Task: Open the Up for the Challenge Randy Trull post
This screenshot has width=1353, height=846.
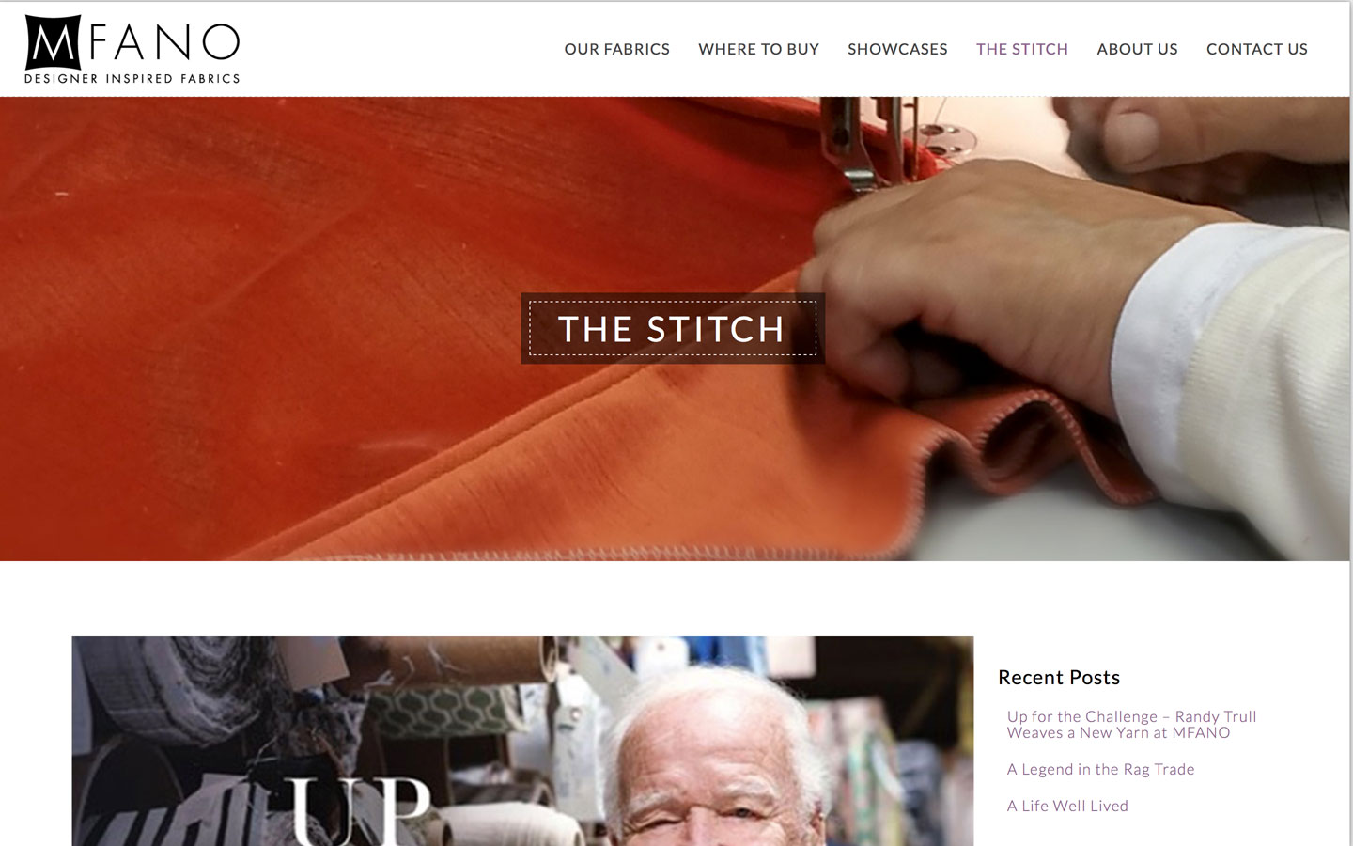Action: click(1131, 725)
